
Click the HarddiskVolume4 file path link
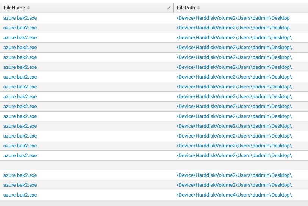coord(234,195)
